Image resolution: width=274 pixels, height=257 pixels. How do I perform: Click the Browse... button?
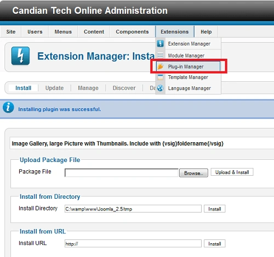193,173
